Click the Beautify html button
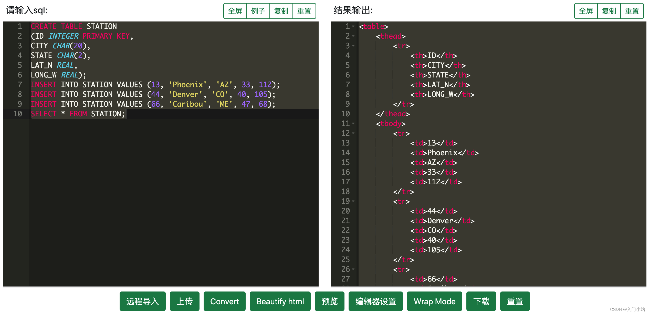 pos(280,301)
